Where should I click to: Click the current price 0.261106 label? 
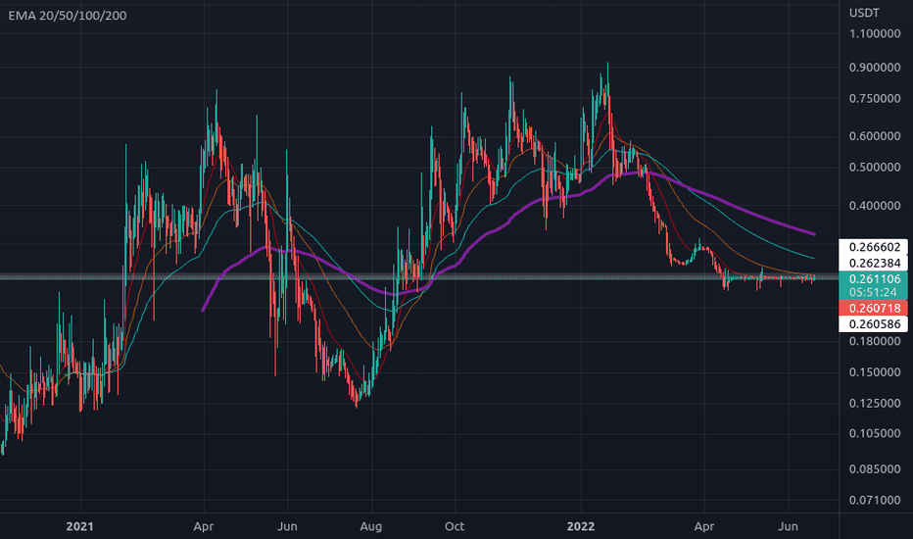874,279
